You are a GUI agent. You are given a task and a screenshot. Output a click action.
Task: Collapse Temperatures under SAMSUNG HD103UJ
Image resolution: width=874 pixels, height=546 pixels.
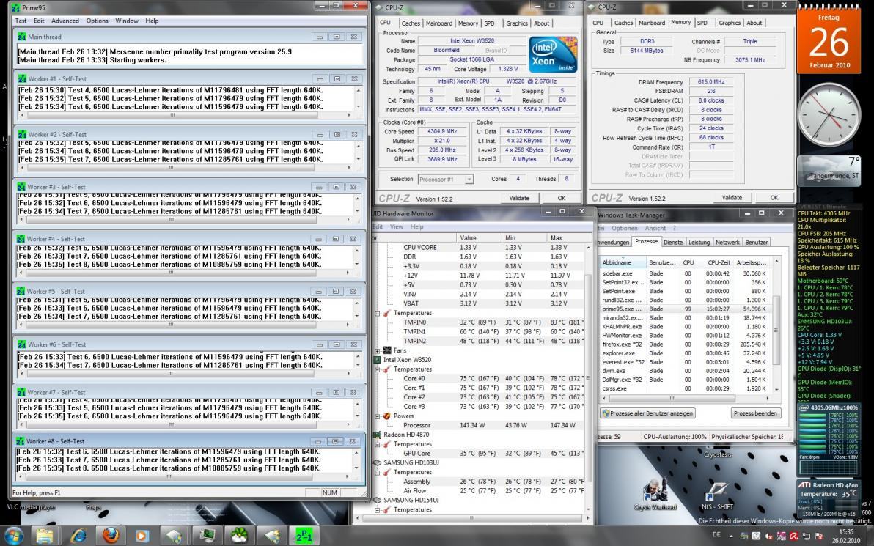(378, 472)
